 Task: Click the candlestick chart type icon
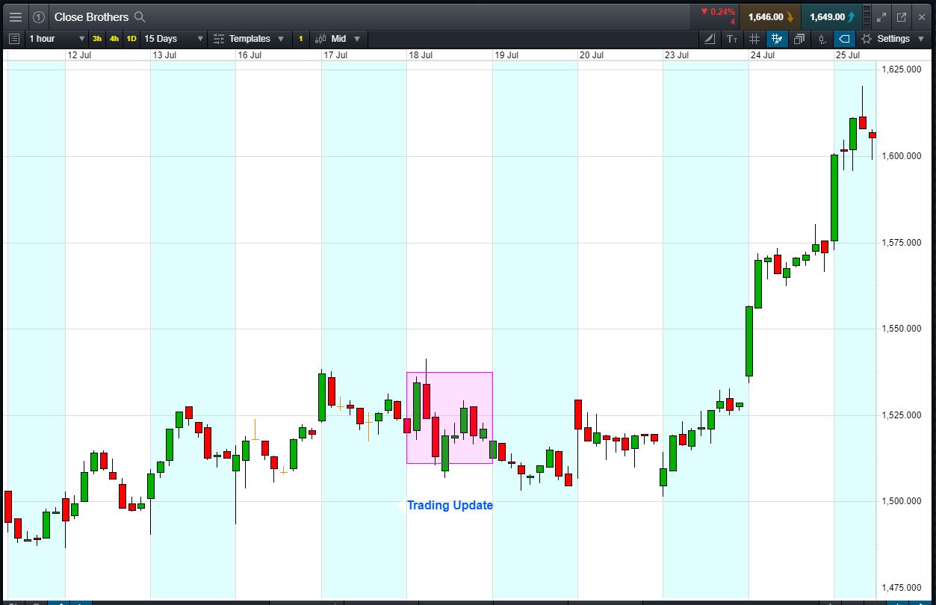[321, 38]
